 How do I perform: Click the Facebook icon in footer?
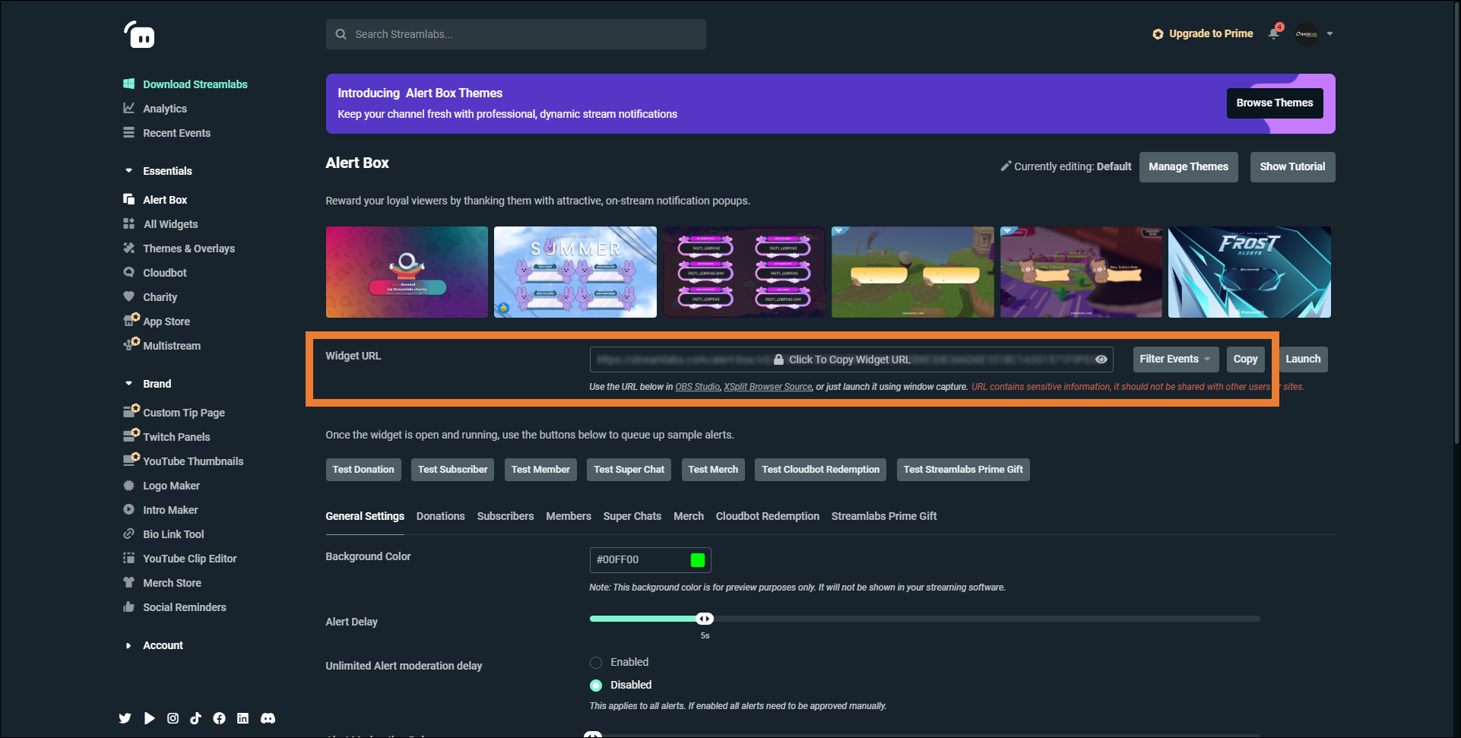click(219, 718)
